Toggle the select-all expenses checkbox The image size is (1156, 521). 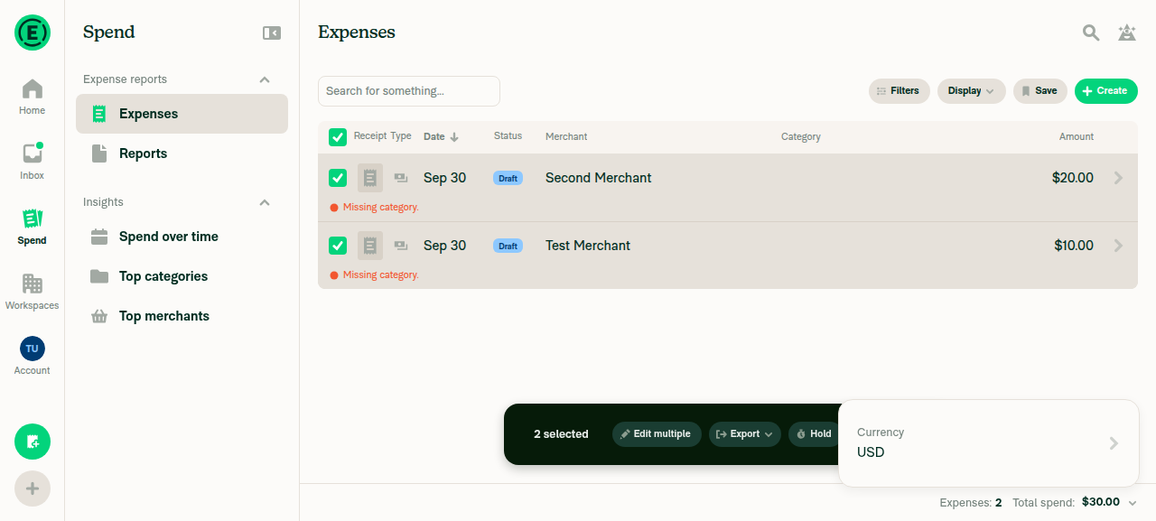[x=338, y=137]
